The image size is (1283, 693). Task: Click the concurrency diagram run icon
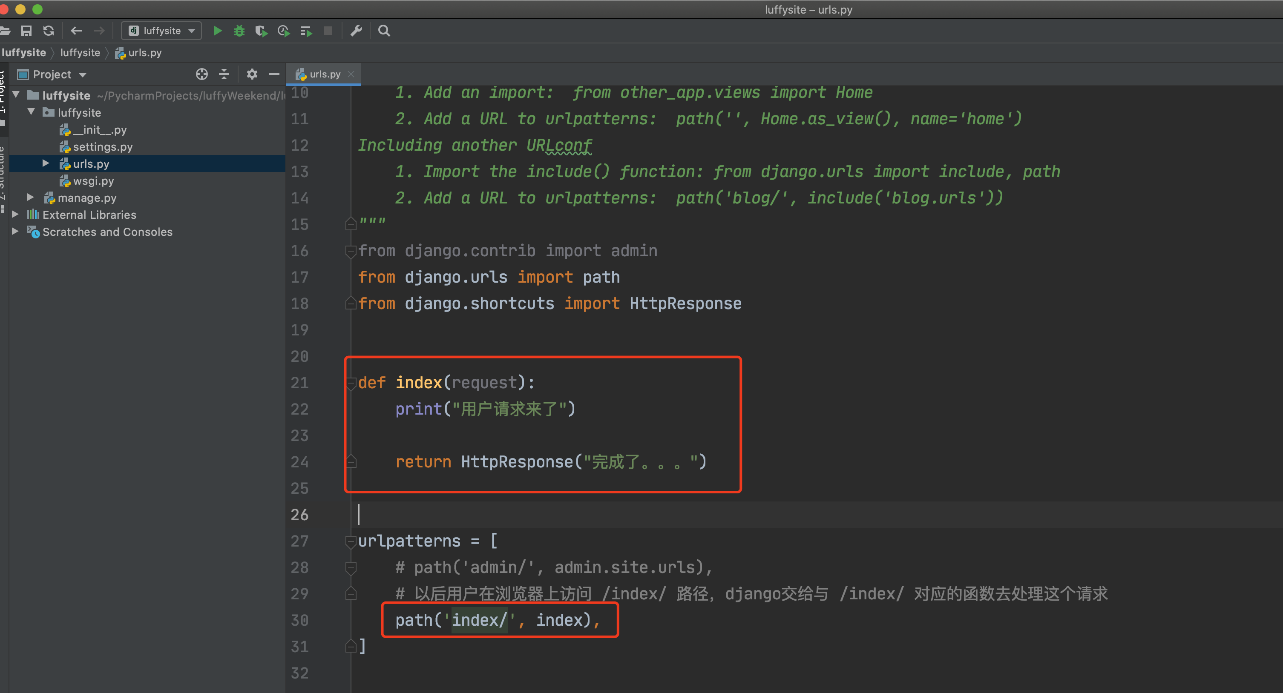306,31
